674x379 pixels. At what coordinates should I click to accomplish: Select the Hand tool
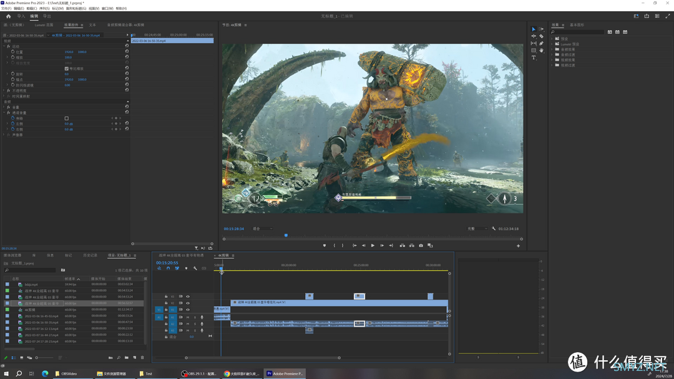pos(541,50)
